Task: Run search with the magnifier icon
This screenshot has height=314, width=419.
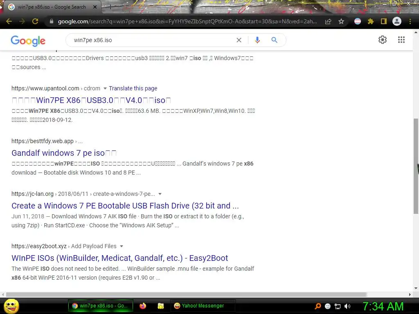Action: pos(274,40)
